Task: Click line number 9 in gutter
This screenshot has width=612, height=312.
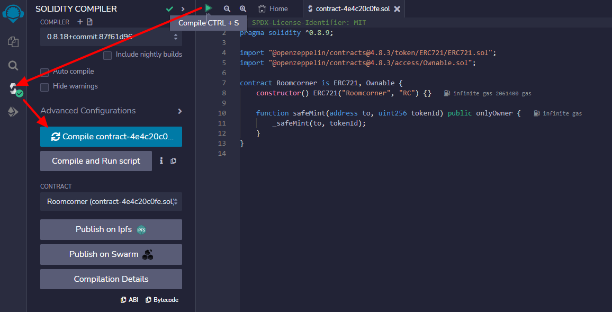Action: (223, 103)
